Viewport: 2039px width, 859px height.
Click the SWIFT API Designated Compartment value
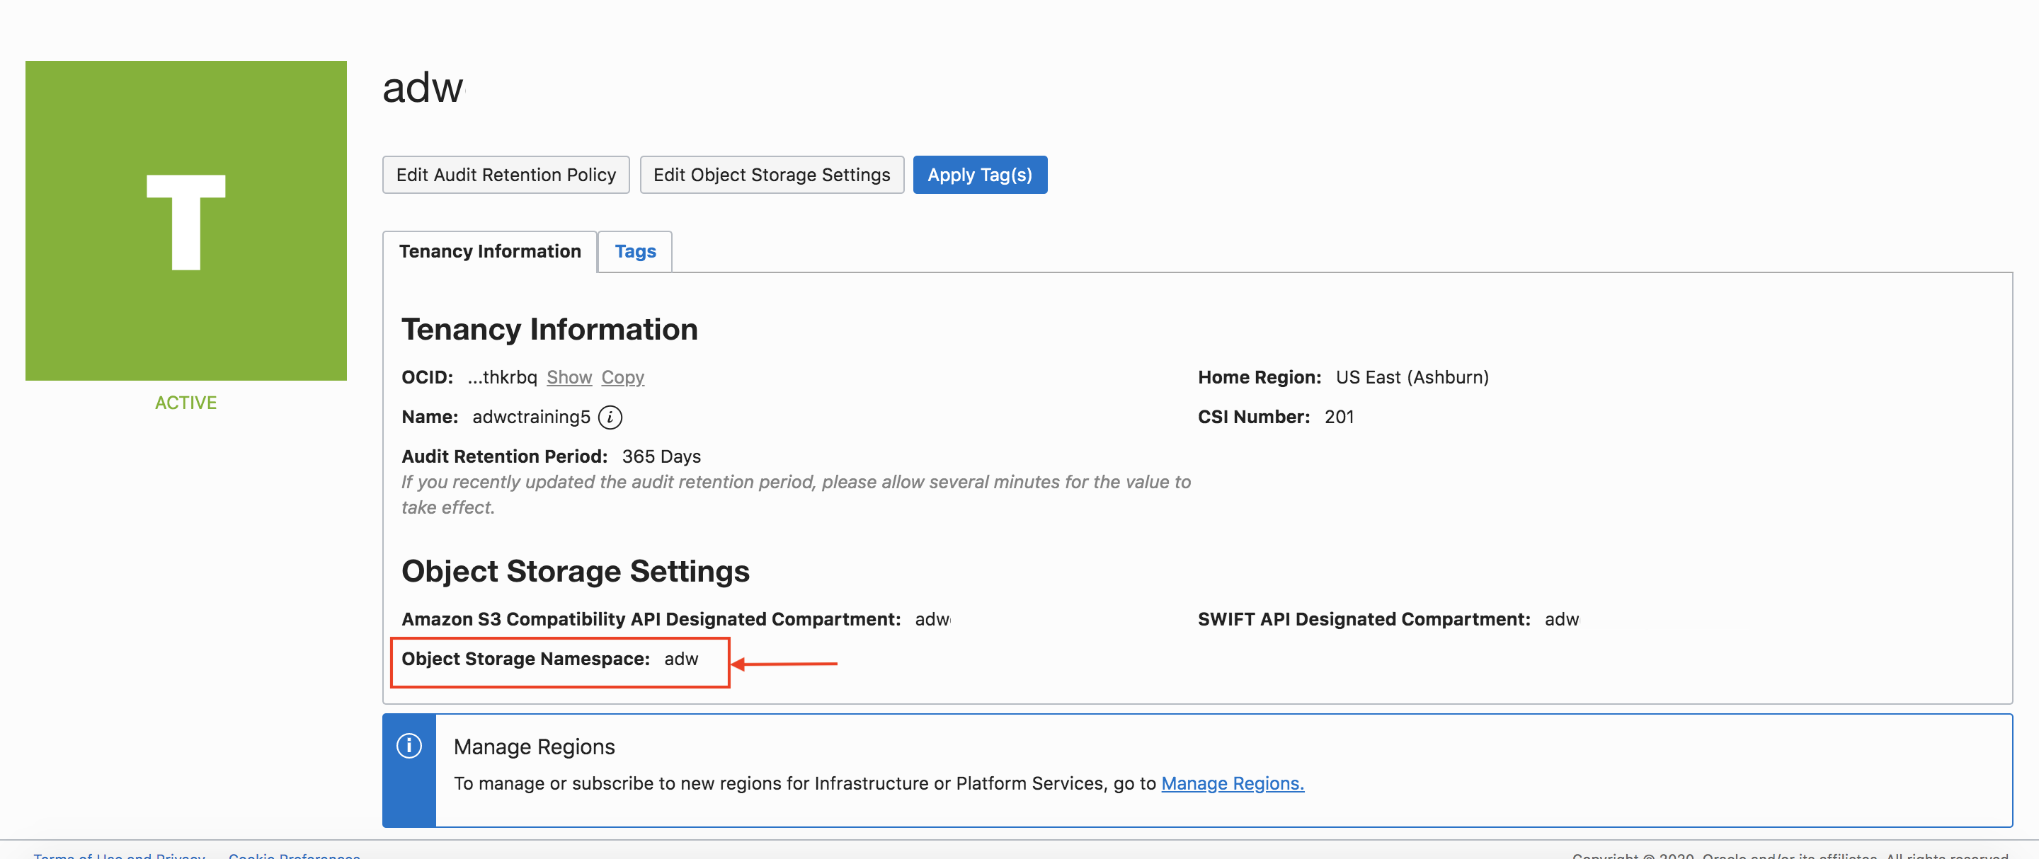pos(1561,619)
